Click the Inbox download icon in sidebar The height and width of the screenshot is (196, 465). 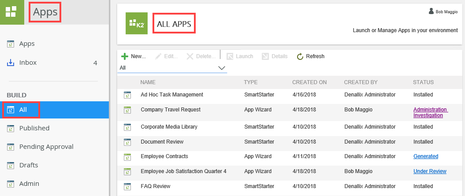tap(11, 63)
